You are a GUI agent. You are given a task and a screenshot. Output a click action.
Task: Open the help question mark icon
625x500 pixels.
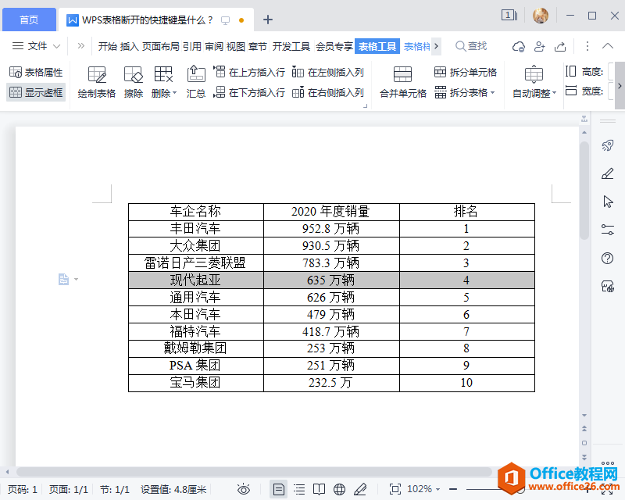[x=608, y=258]
